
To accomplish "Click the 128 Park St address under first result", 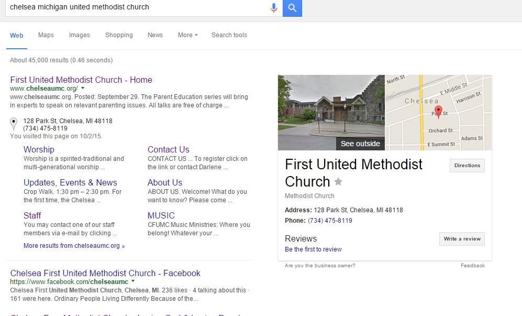I will [68, 121].
